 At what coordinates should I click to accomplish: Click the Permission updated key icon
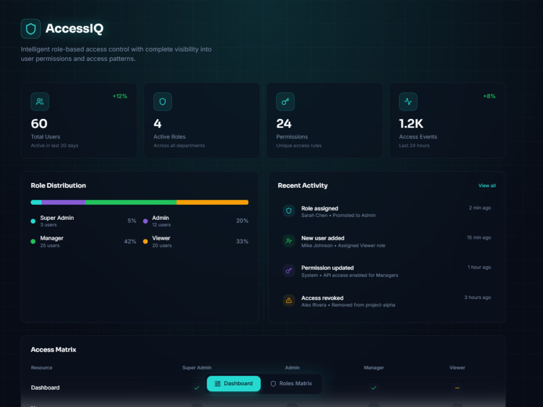288,270
